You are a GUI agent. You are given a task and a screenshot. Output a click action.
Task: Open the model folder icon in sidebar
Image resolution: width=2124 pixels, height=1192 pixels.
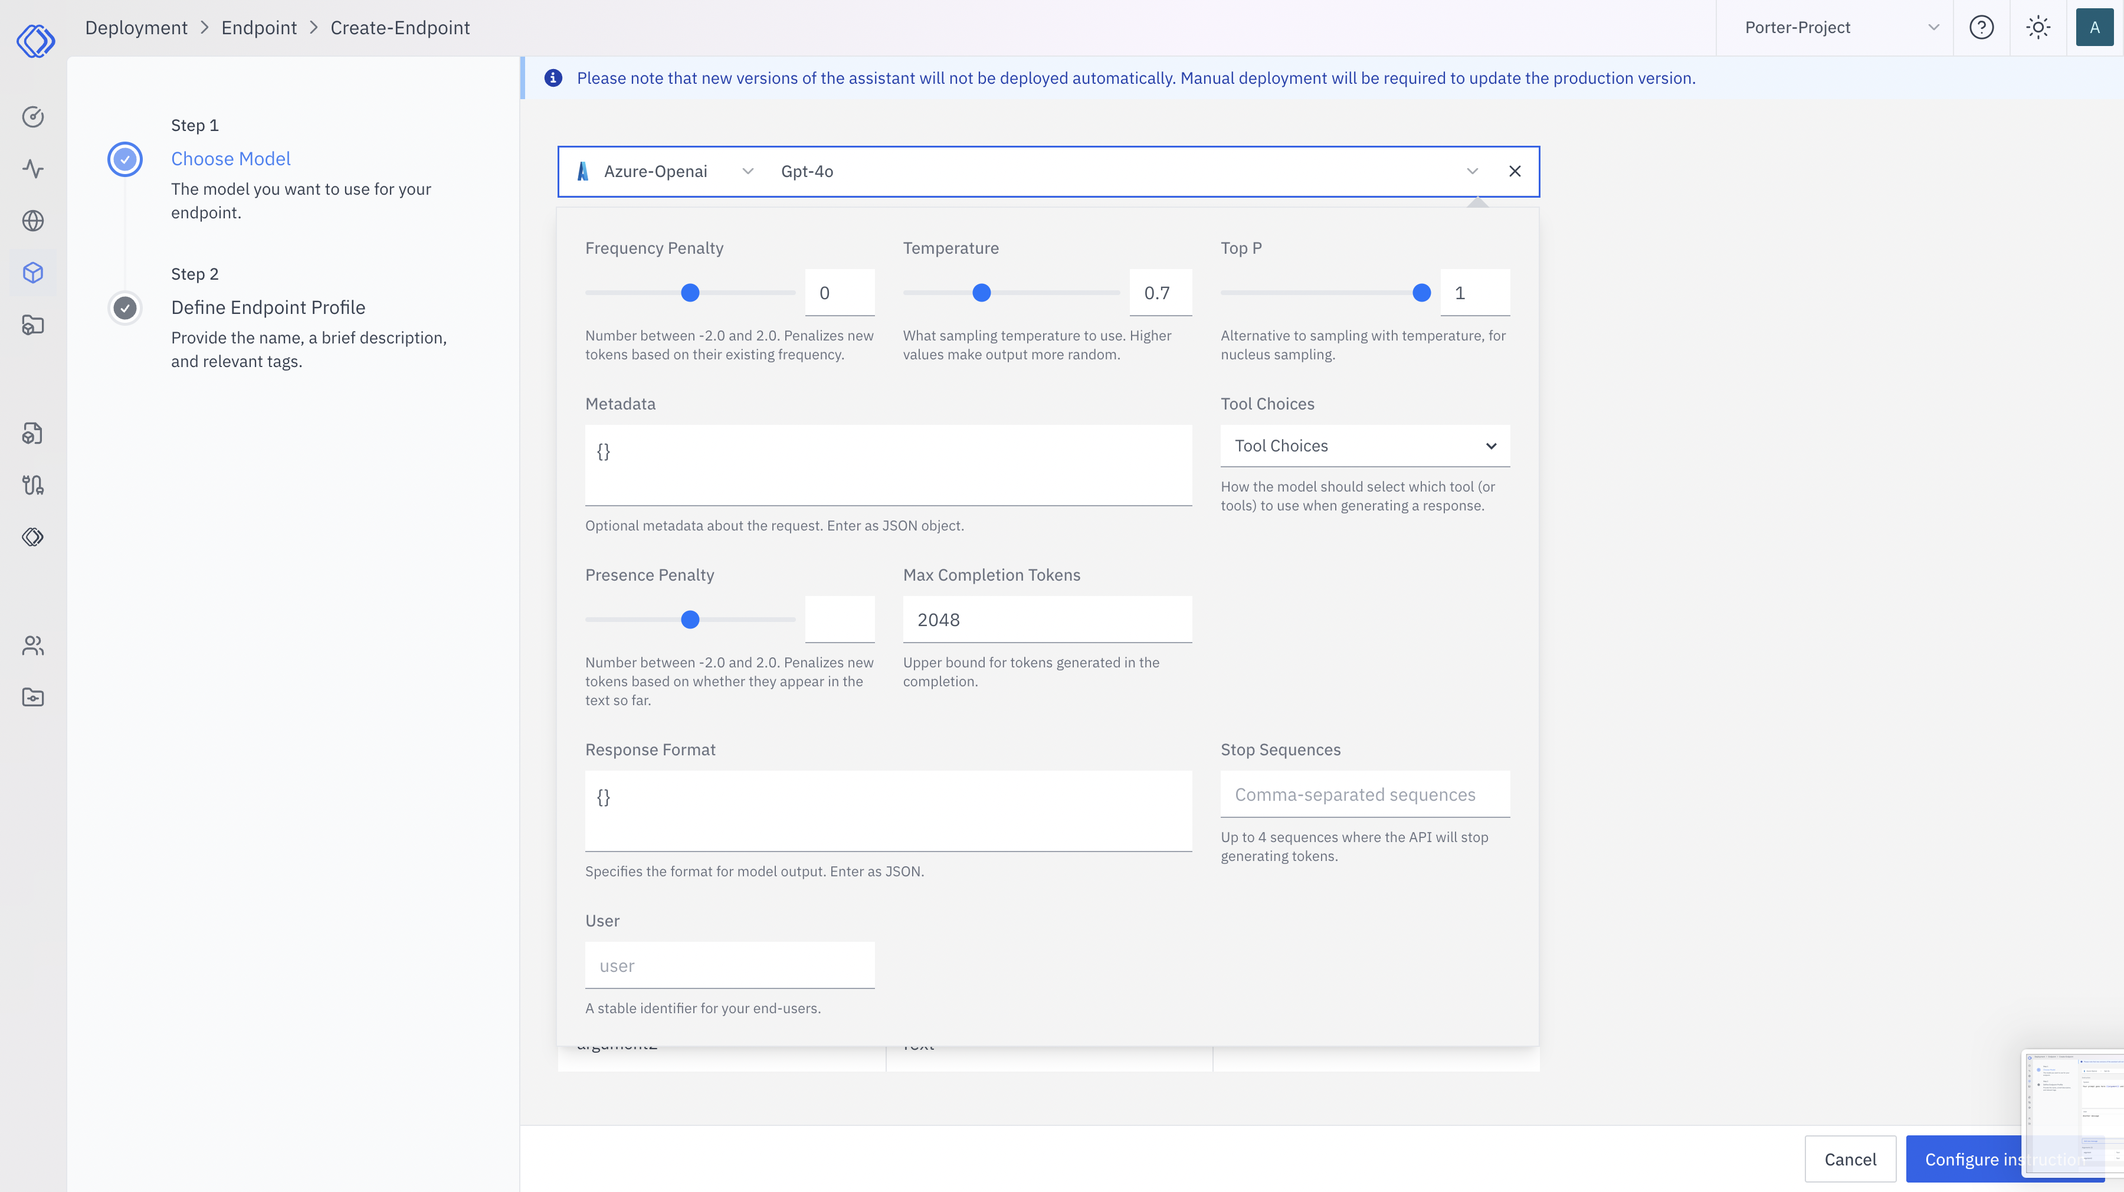point(33,325)
